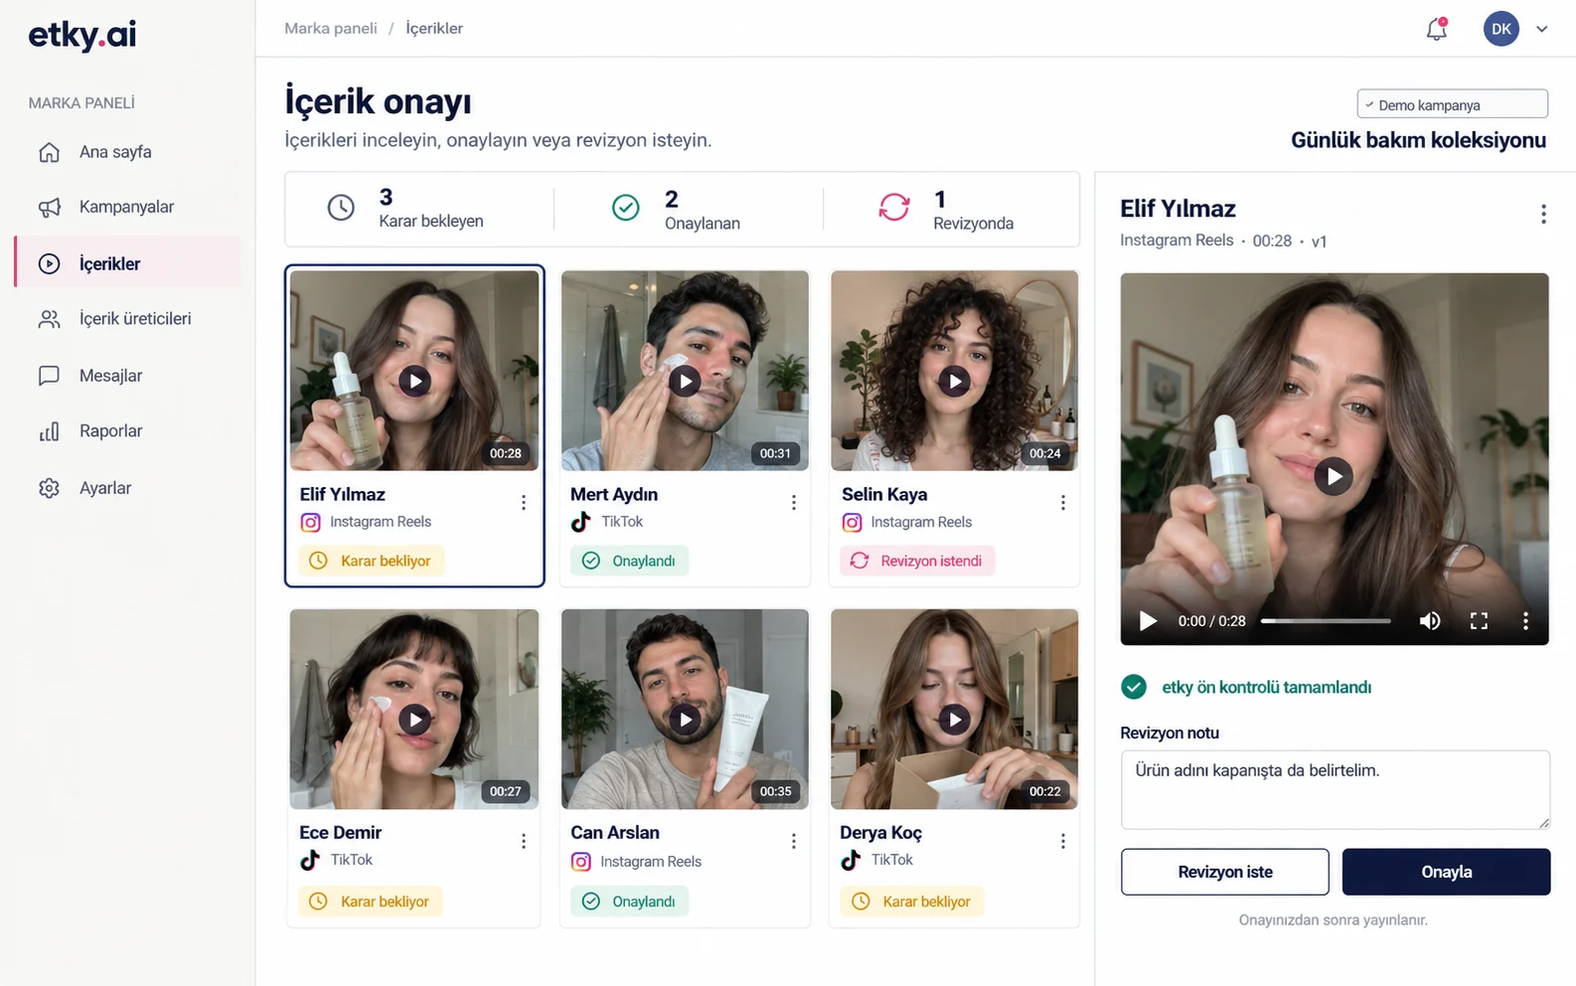Click Instagram icon on Can Arslan card
Image resolution: width=1576 pixels, height=986 pixels.
tap(581, 862)
